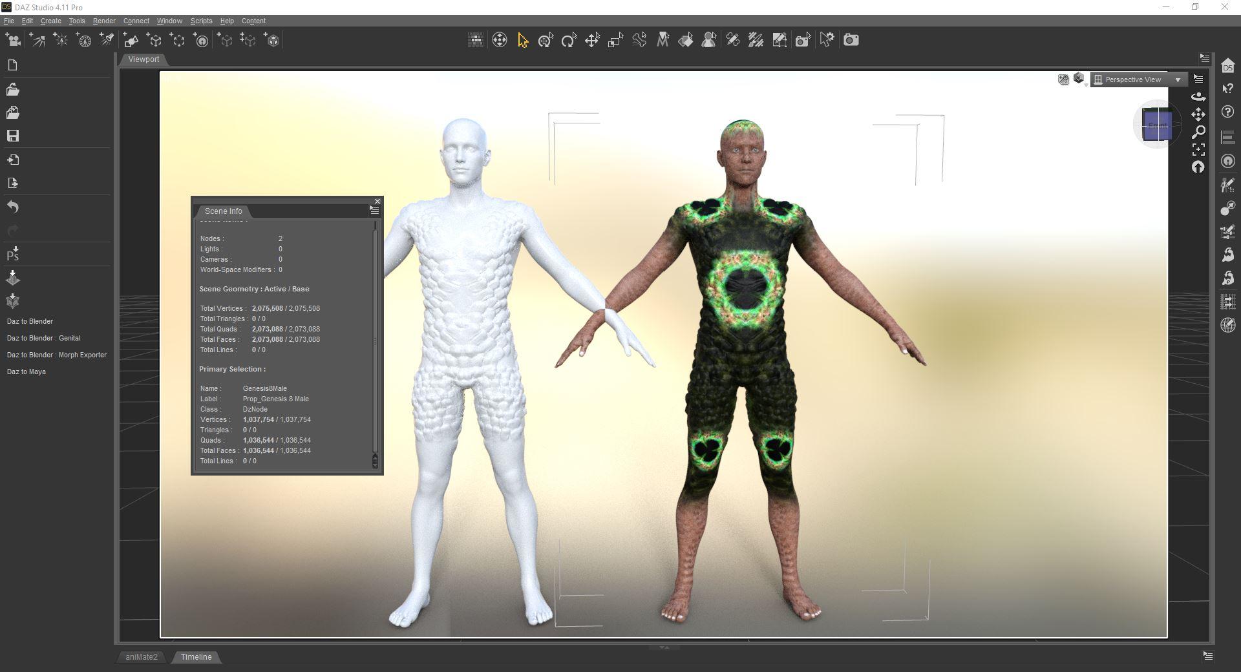Create a new null object
This screenshot has width=1241, height=672.
tap(154, 40)
